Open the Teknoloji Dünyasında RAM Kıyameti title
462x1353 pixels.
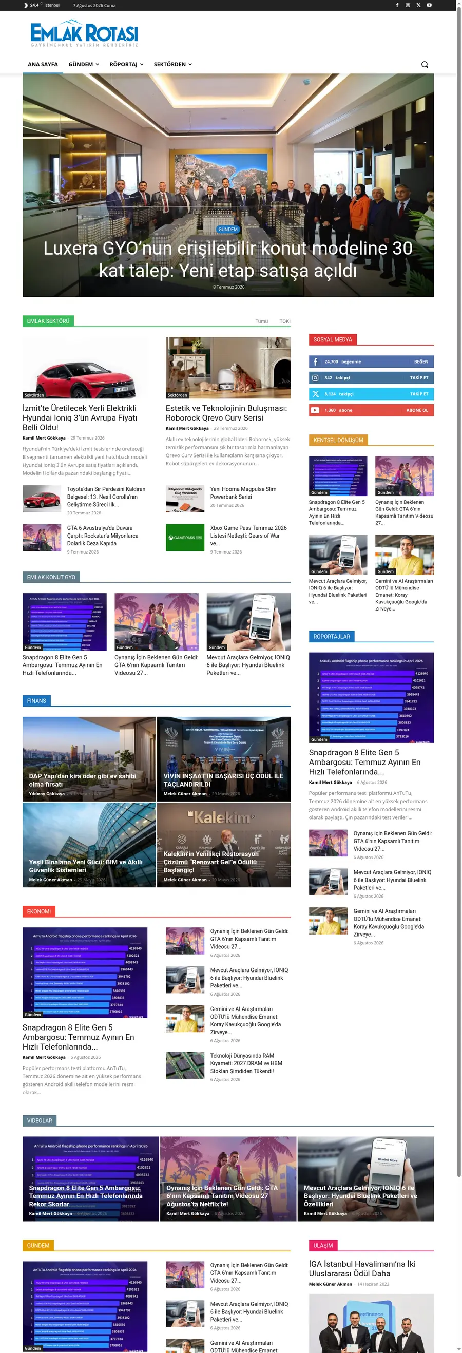246,1063
